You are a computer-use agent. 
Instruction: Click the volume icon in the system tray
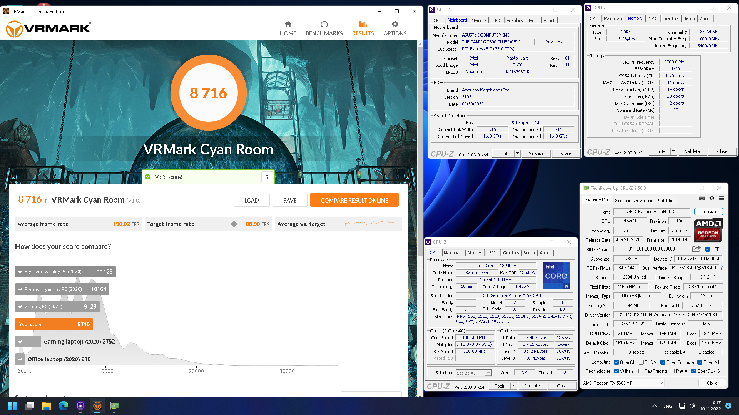pos(692,406)
